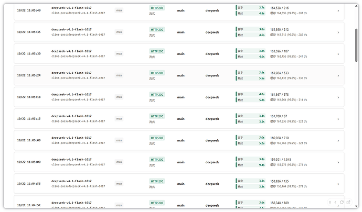Expand details chevron for the 11:05:40 request
This screenshot has width=362, height=212.
pos(338,10)
